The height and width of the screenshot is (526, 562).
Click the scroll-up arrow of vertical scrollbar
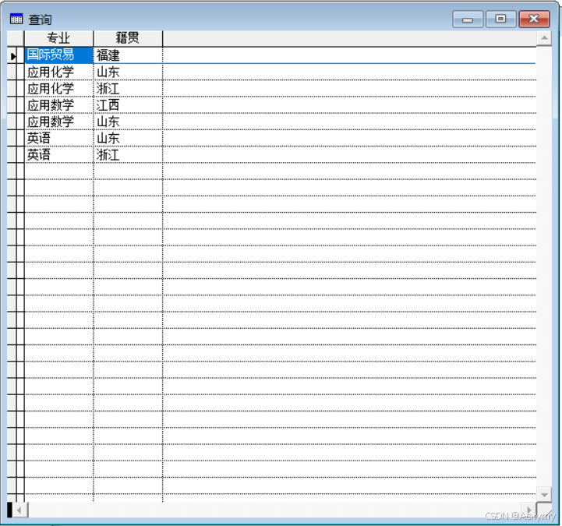[544, 38]
